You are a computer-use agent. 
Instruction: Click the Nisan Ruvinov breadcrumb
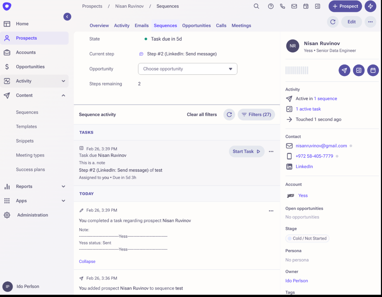pyautogui.click(x=129, y=6)
